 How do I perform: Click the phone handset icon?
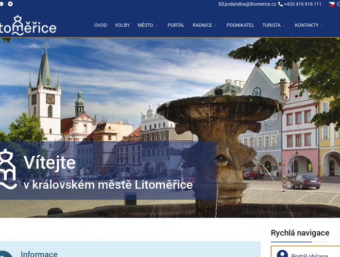281,4
